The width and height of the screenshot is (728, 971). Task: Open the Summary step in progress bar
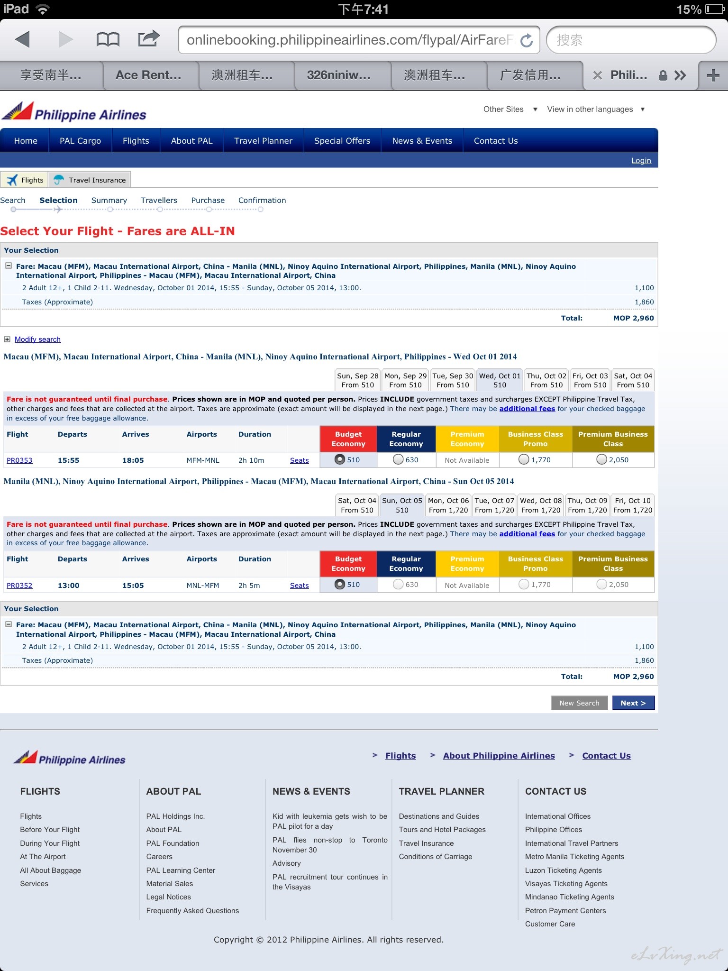[x=109, y=201]
